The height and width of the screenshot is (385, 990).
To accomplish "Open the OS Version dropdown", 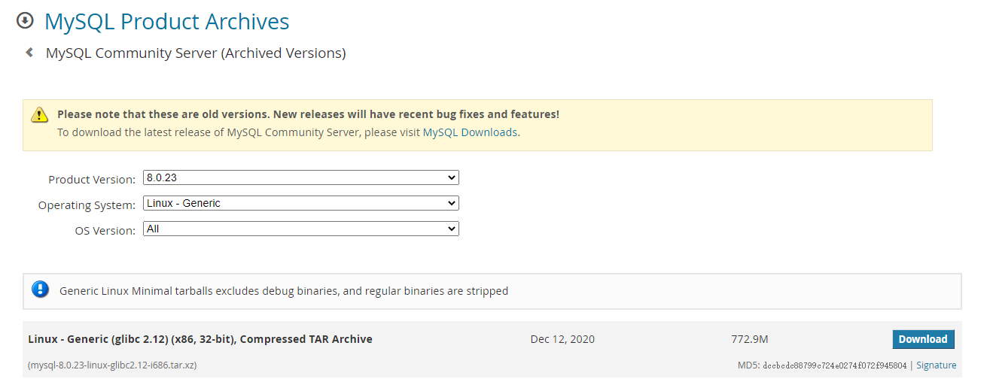I will tap(300, 229).
